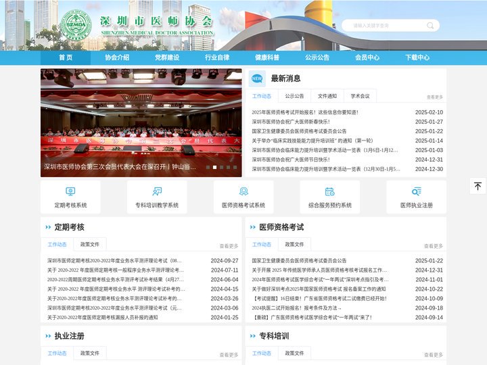Screen dimensions: 487x365
Task: Select 政策文件 tab in 定期考核 section
Action: pos(90,245)
